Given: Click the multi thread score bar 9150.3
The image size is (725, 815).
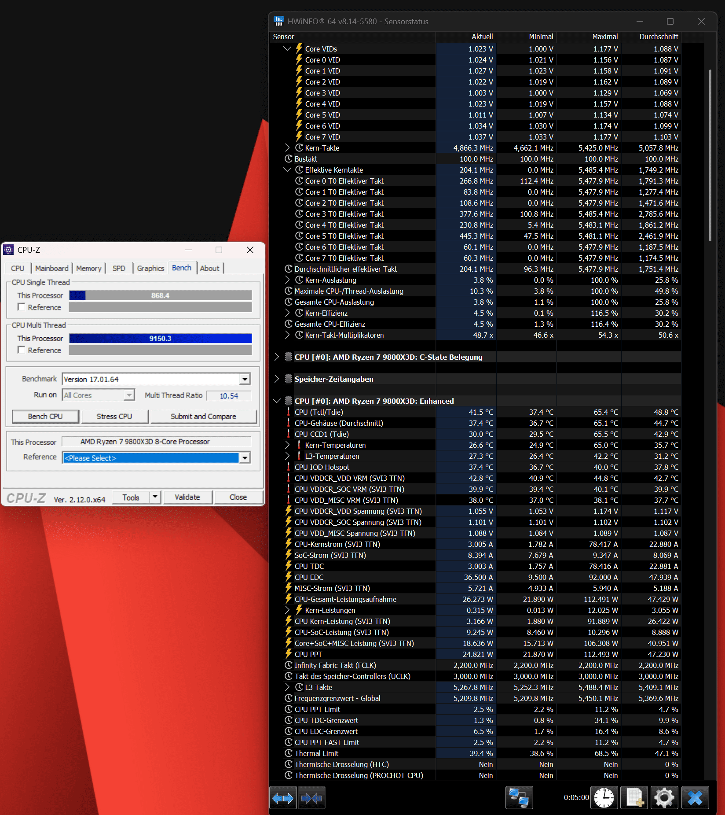Looking at the screenshot, I should pos(161,338).
